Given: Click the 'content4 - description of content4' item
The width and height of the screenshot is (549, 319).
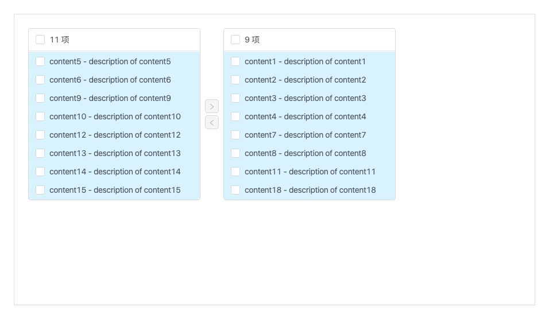Looking at the screenshot, I should [305, 116].
